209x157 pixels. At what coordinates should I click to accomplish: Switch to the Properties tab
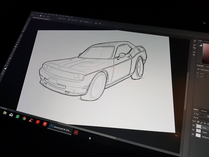coord(200,66)
